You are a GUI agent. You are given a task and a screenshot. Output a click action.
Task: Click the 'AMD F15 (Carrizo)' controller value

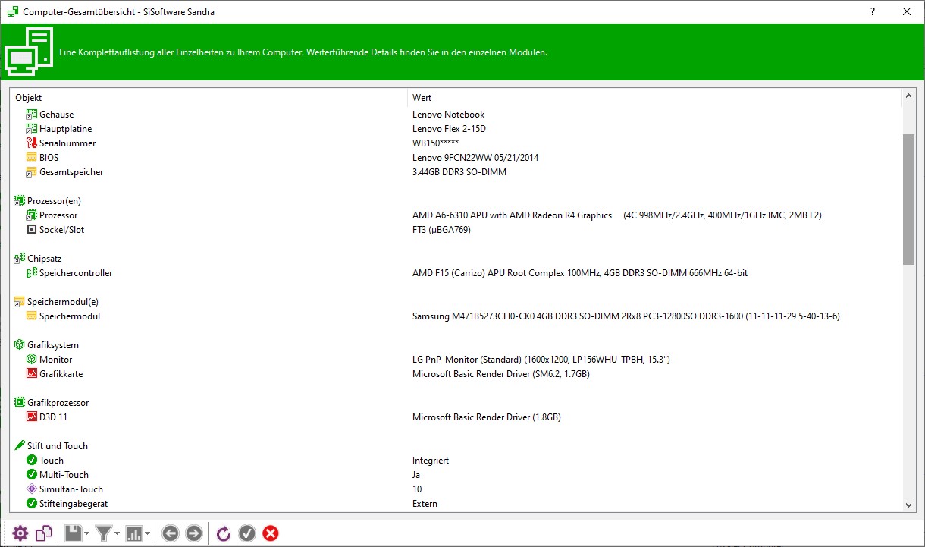(580, 273)
